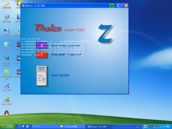Maximize the Thales 3.20 USB window

tap(122, 6)
